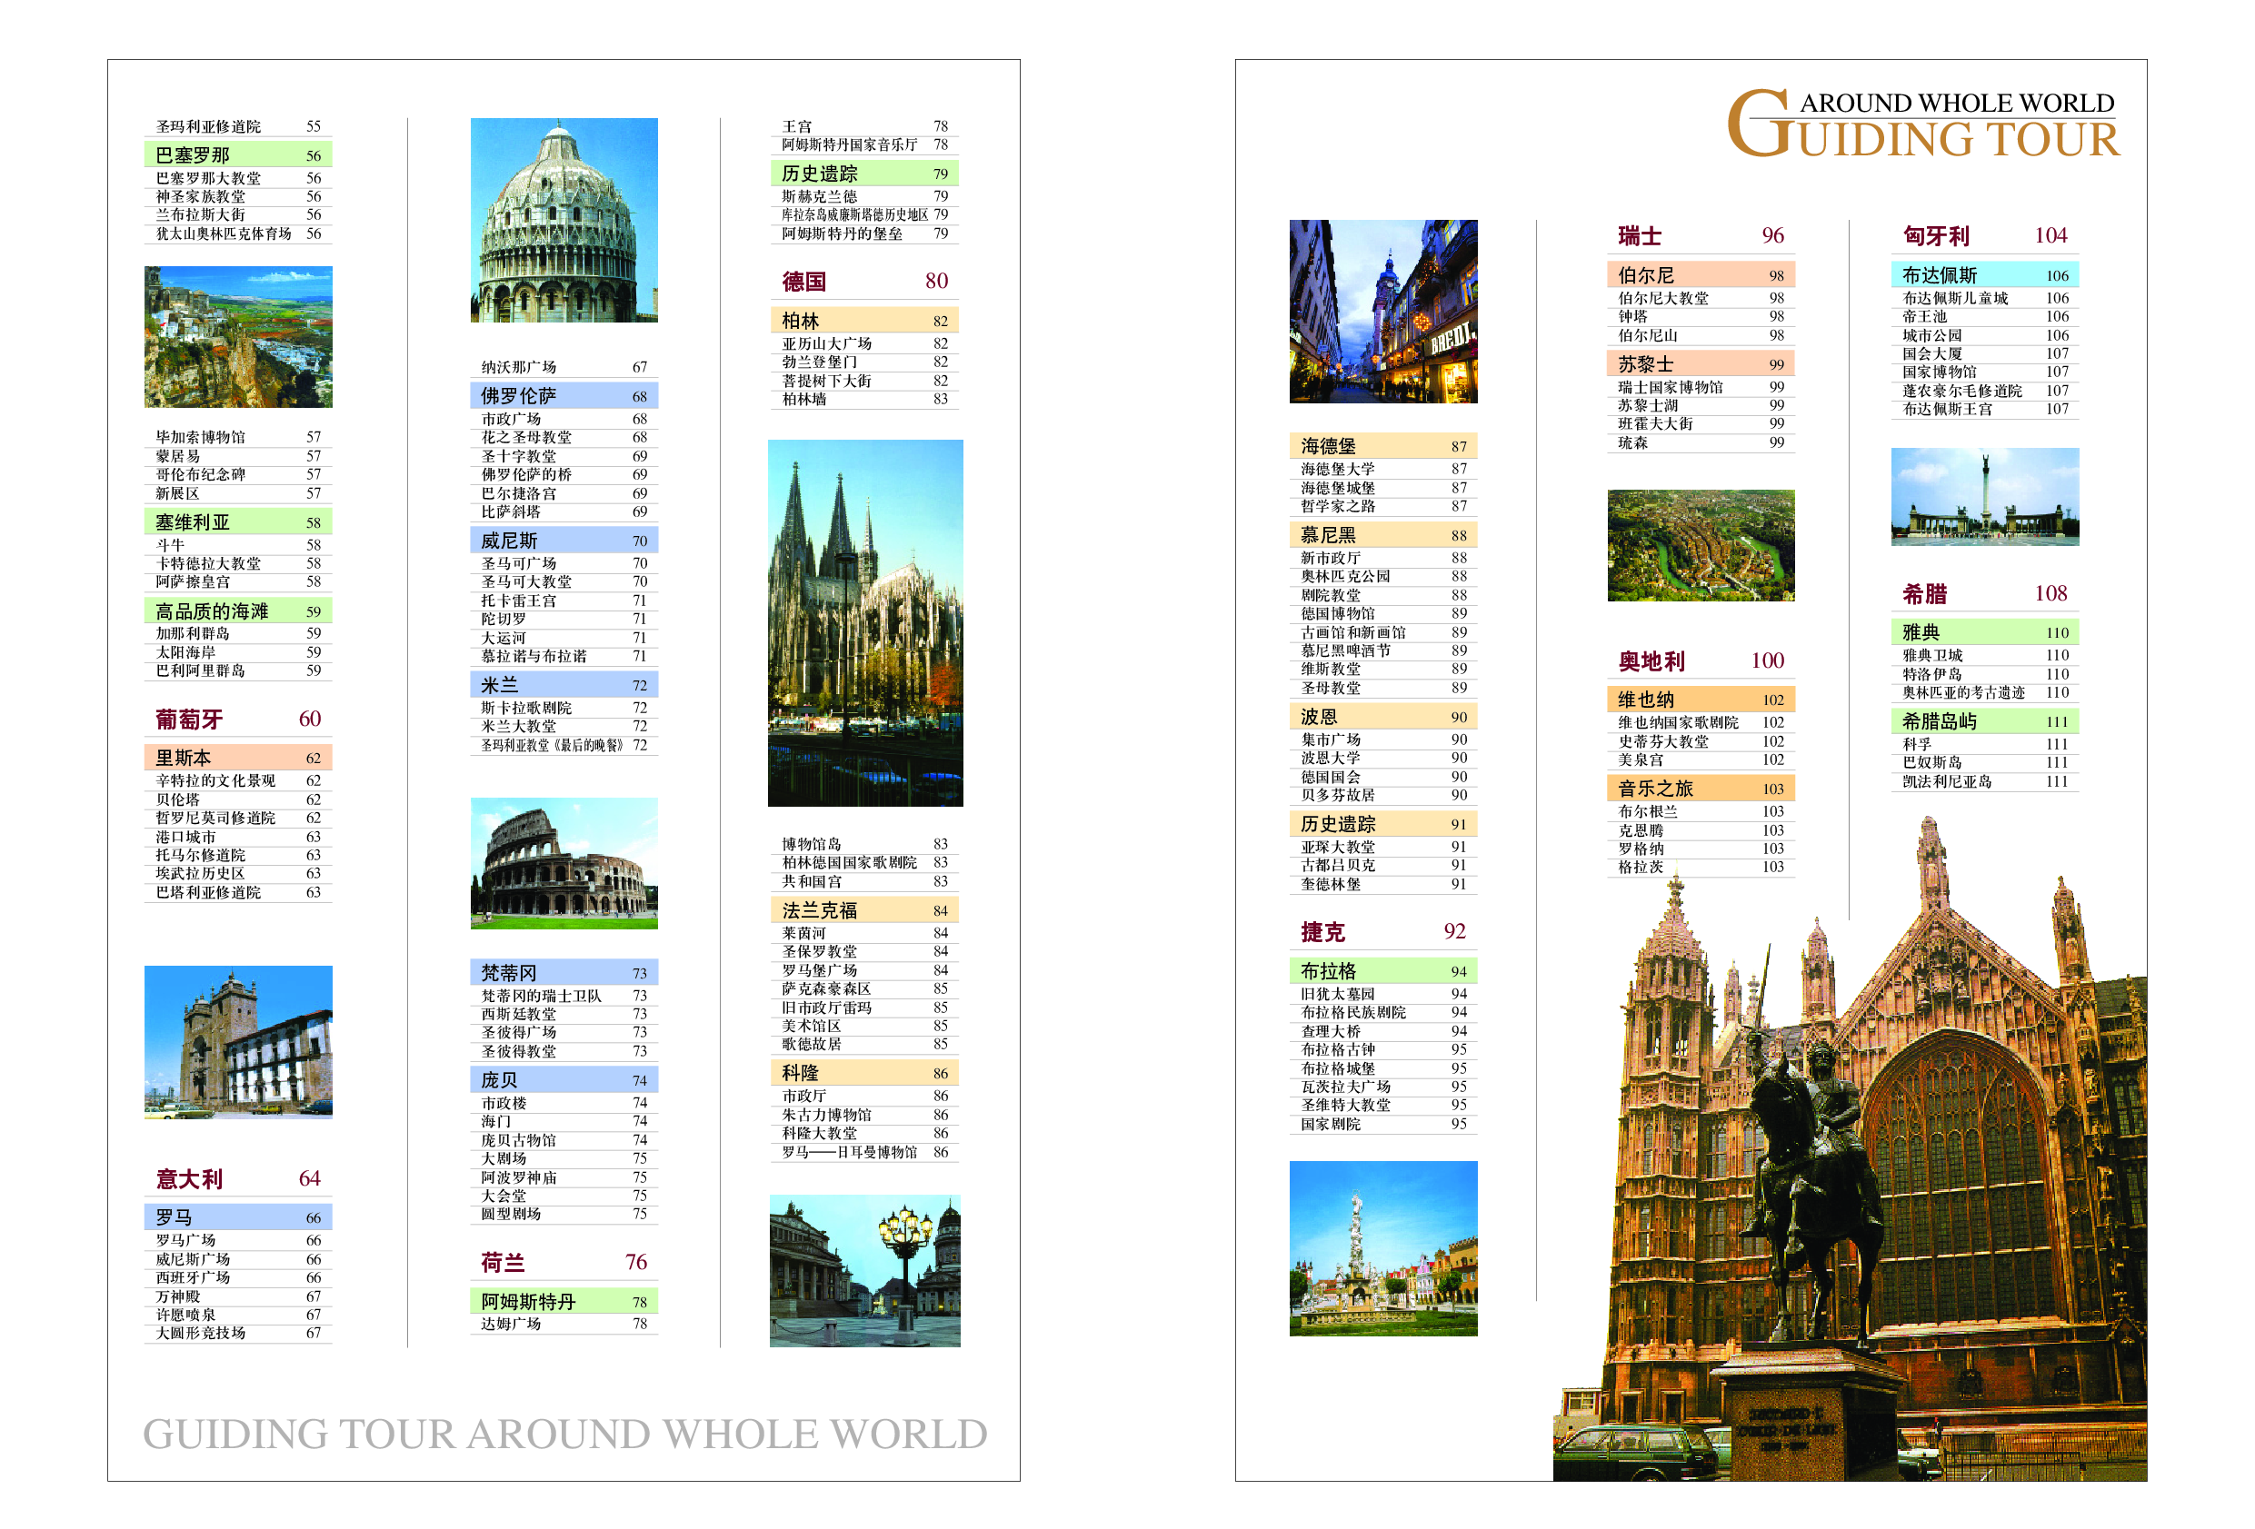Click the cliffside Spanish town photo
This screenshot has width=2255, height=1529.
tap(238, 337)
